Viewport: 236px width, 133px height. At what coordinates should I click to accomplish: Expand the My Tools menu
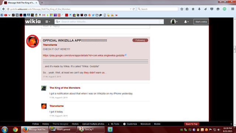coord(114,124)
